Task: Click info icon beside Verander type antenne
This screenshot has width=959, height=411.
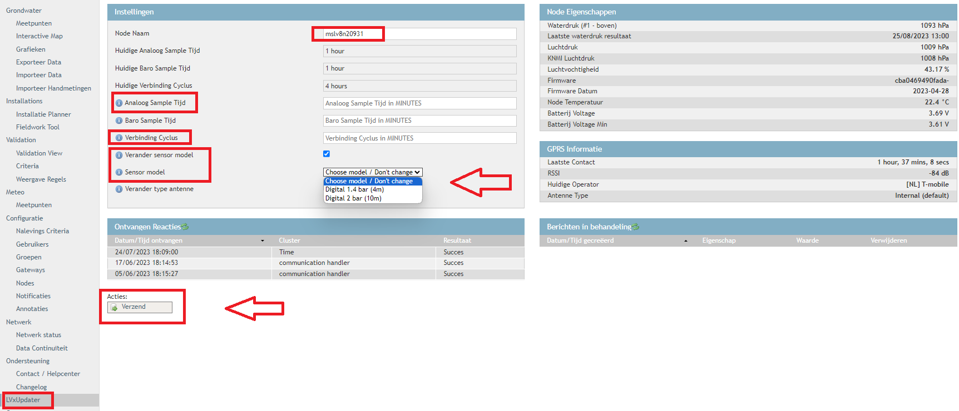Action: coord(119,189)
